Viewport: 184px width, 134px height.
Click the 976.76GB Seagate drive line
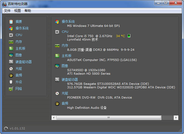[x=108, y=84]
